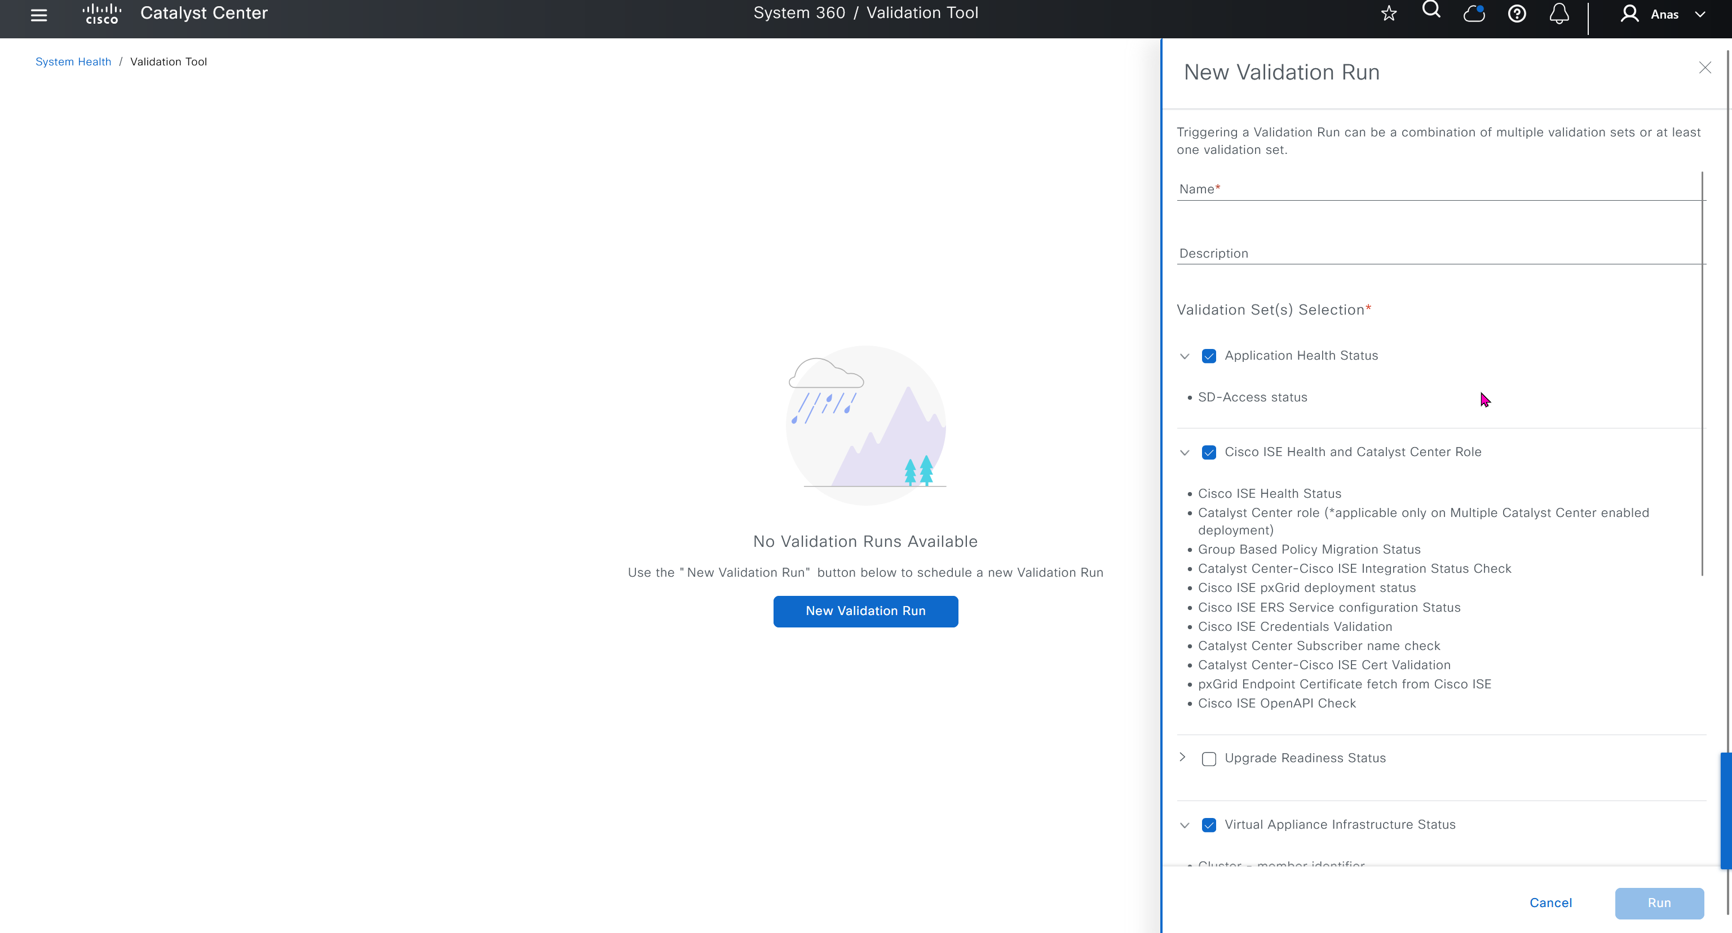Click the Cisco logo icon

coord(101,14)
